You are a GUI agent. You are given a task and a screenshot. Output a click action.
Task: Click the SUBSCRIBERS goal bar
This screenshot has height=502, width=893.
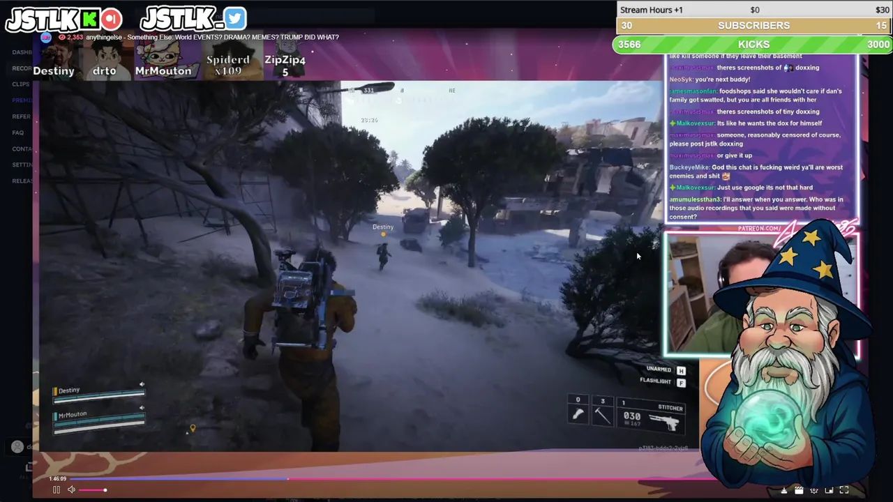point(754,26)
